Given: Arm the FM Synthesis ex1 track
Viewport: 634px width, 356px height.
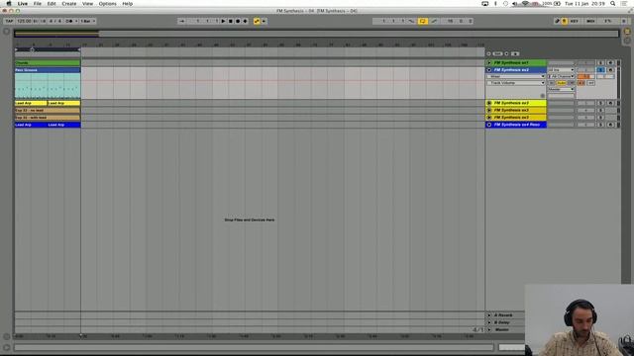Looking at the screenshot, I should (x=610, y=63).
